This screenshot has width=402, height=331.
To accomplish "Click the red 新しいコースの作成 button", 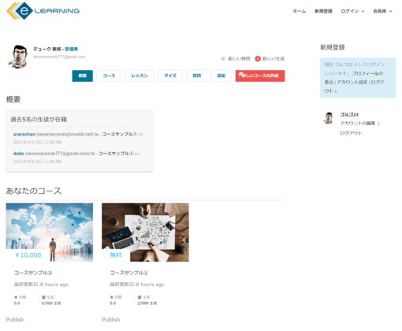I will coord(260,76).
